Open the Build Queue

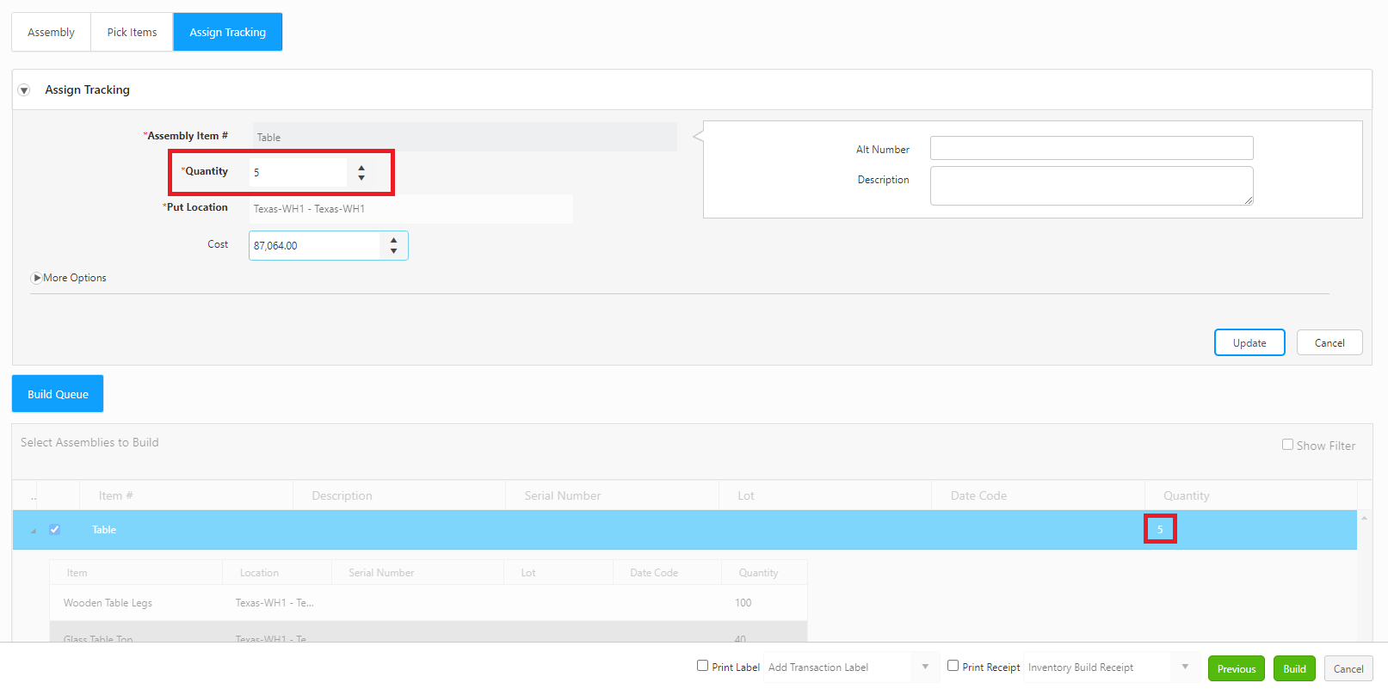coord(58,394)
